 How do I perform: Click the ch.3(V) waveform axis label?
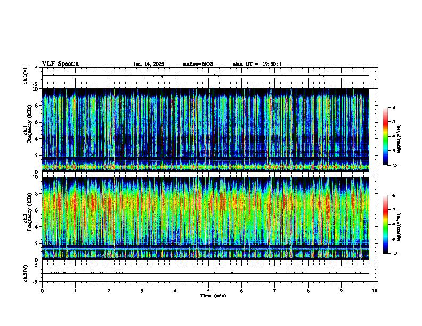tap(26, 273)
